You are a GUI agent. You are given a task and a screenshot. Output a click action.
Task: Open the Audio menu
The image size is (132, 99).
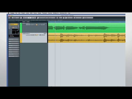point(28,13)
